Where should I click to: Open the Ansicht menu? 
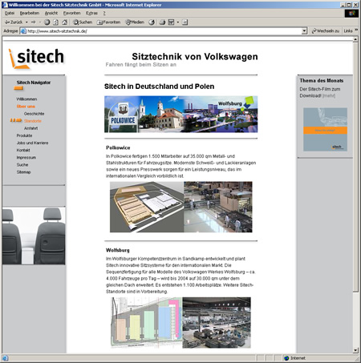(x=51, y=13)
